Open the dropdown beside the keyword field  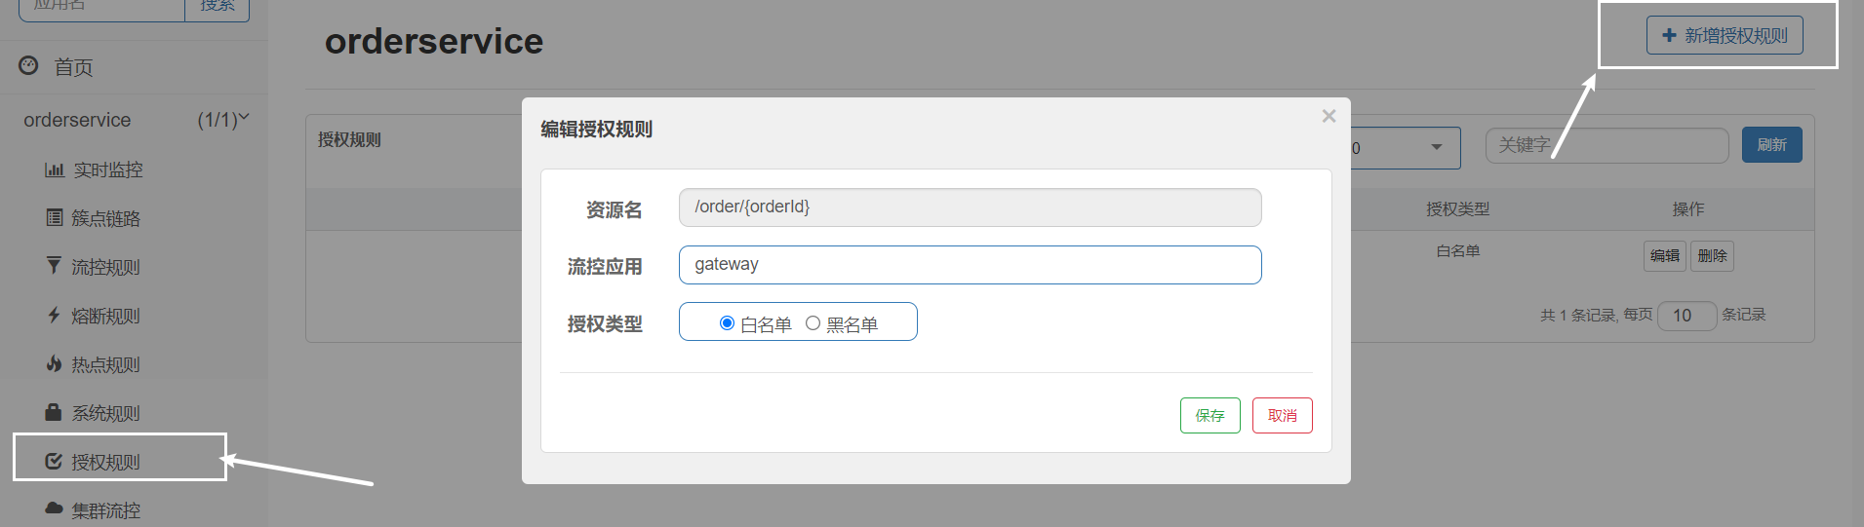[x=1436, y=148]
